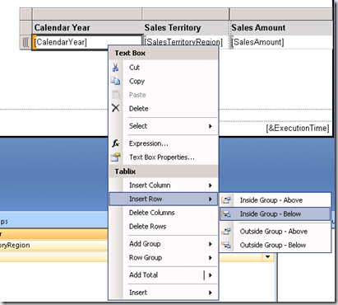The image size is (338, 305).
Task: Click the Text Box Properties icon
Action: coord(115,157)
